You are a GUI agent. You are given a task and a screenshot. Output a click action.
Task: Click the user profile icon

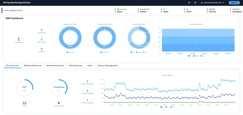coord(202,3)
